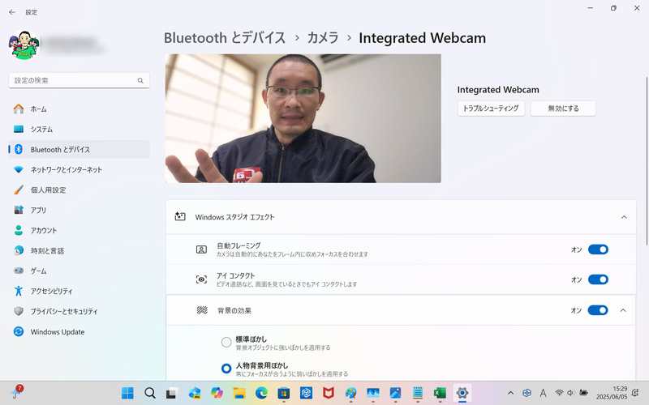Open ホーム in the sidebar
This screenshot has height=405, width=649.
click(x=79, y=109)
